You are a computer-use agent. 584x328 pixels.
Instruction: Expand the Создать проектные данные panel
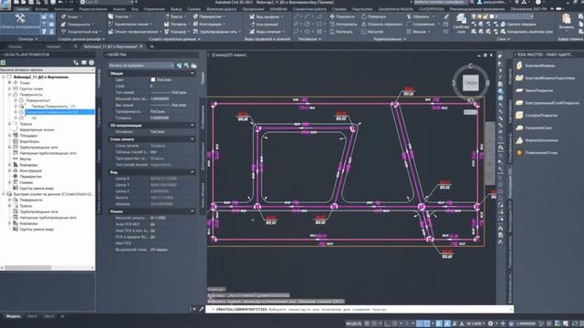[174, 39]
